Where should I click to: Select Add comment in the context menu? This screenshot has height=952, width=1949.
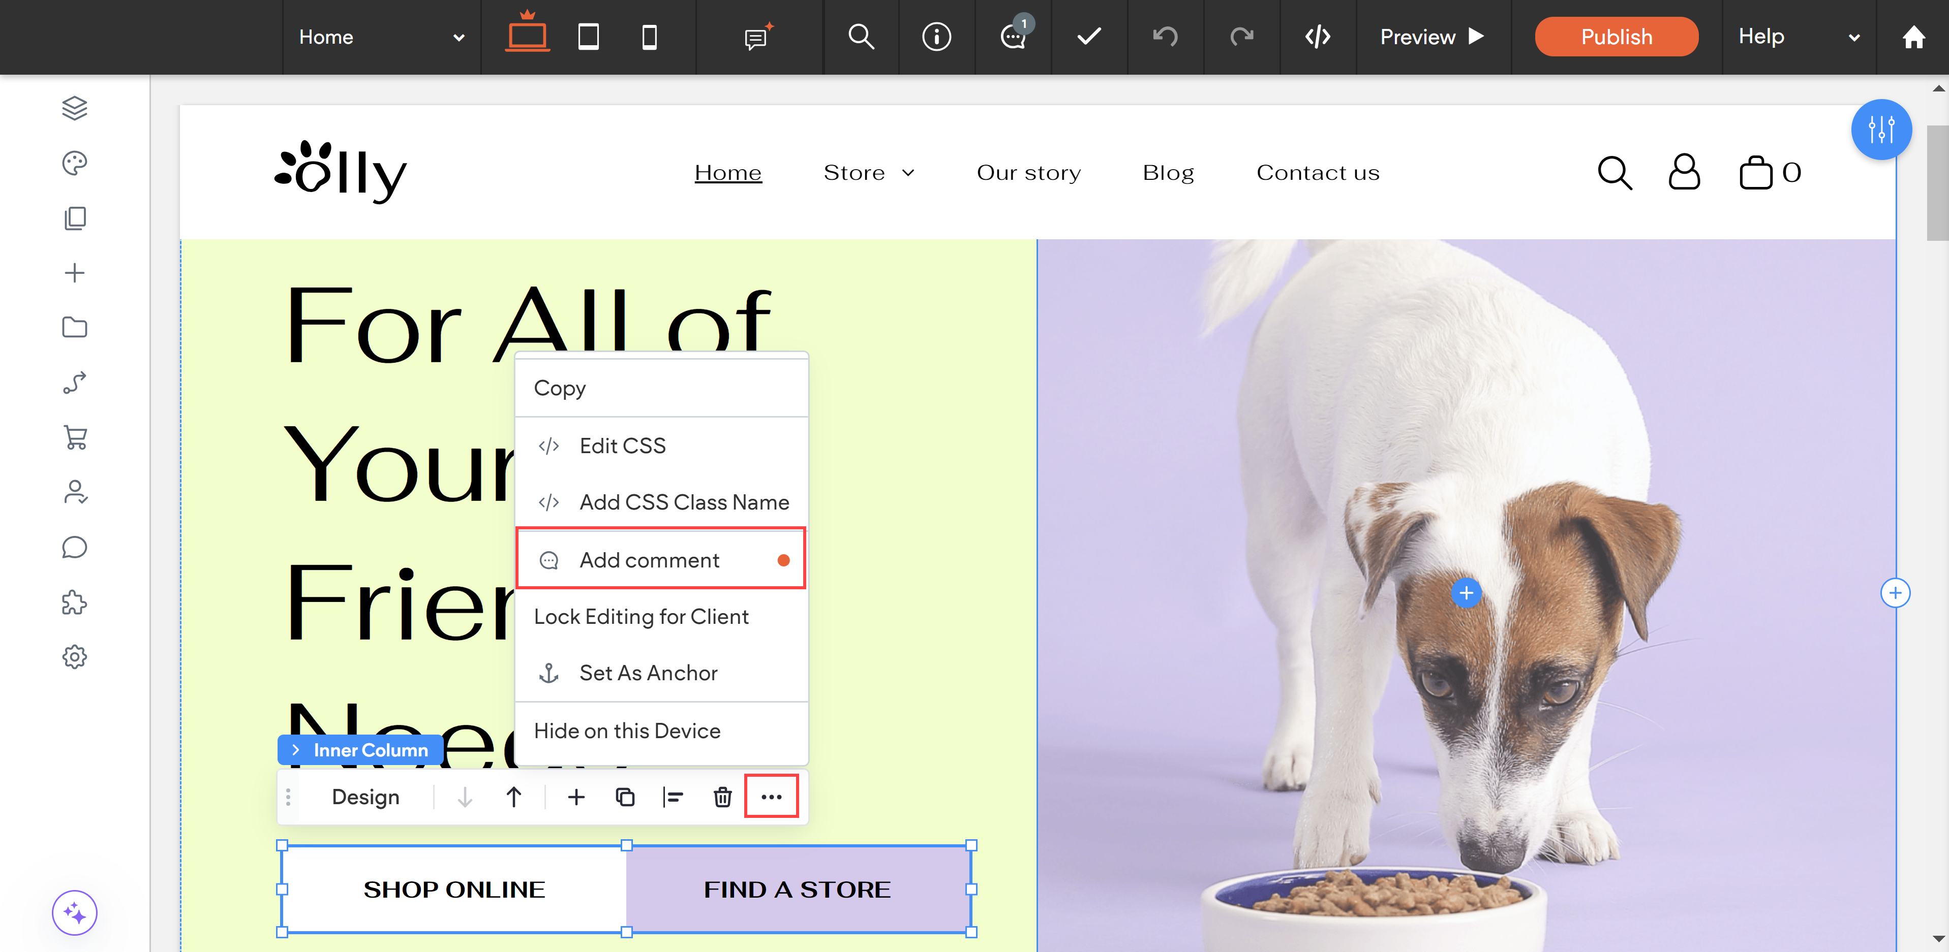(649, 559)
